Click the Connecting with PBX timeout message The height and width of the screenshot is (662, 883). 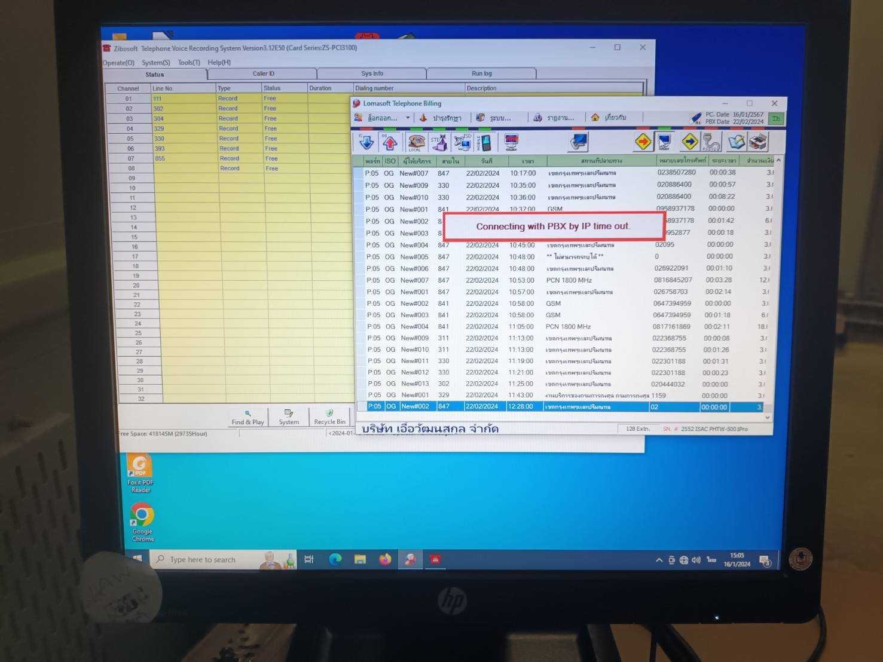(x=554, y=226)
